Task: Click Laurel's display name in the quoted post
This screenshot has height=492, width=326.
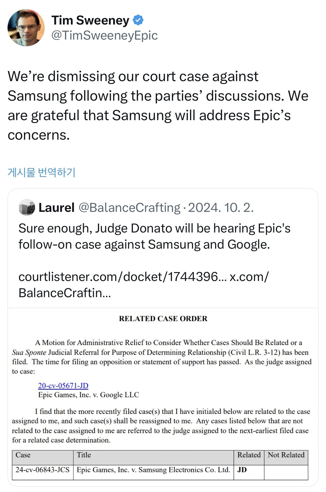Action: click(57, 208)
